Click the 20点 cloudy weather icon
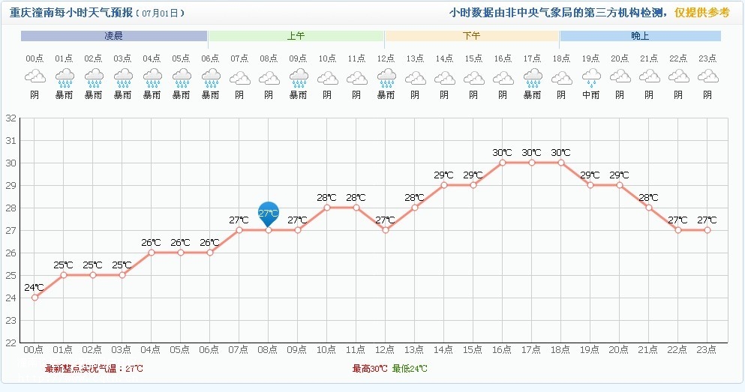The height and width of the screenshot is (392, 745). tap(620, 76)
